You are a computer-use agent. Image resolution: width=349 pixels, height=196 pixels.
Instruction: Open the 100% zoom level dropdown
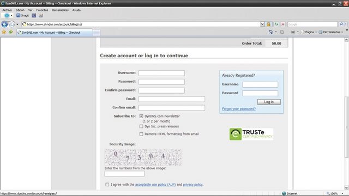coord(342,194)
